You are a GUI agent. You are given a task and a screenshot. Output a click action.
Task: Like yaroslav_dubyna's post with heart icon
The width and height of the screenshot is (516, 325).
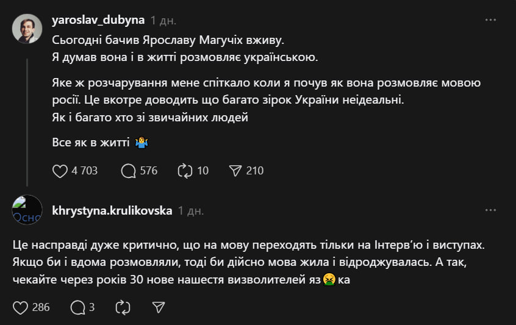(60, 171)
